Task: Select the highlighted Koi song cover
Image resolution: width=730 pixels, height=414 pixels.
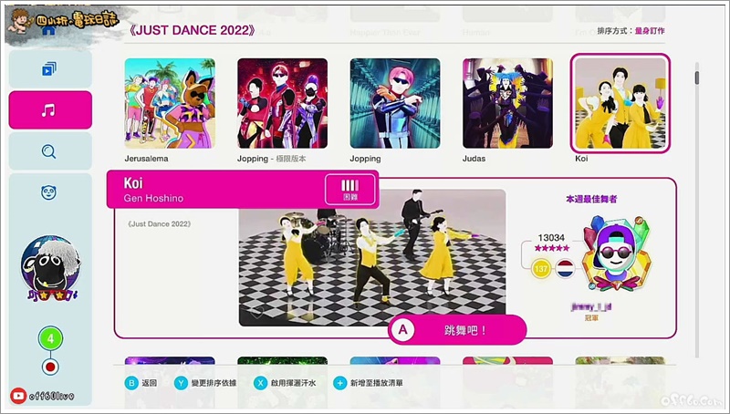Action: coord(620,103)
